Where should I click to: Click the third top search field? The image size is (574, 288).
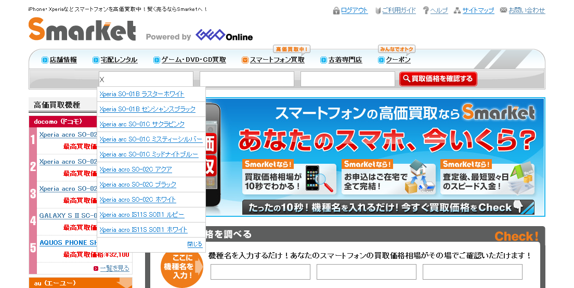pos(348,79)
